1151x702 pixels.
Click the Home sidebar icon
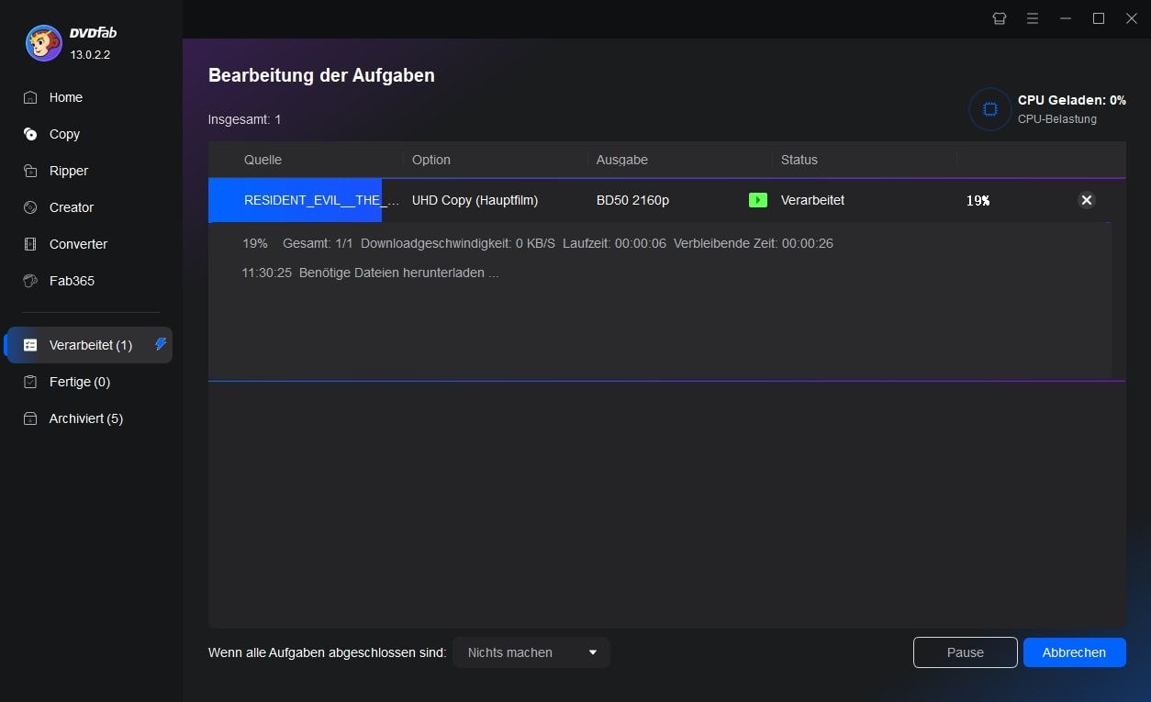(x=30, y=97)
